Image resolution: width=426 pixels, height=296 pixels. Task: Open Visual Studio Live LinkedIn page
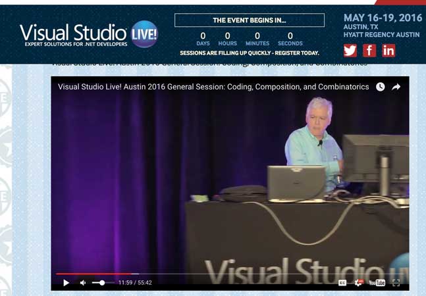(x=388, y=51)
